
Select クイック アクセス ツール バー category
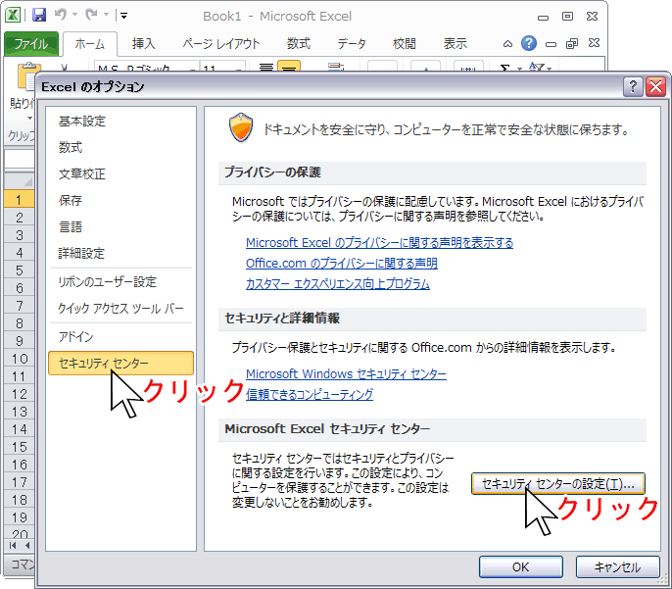pos(120,308)
